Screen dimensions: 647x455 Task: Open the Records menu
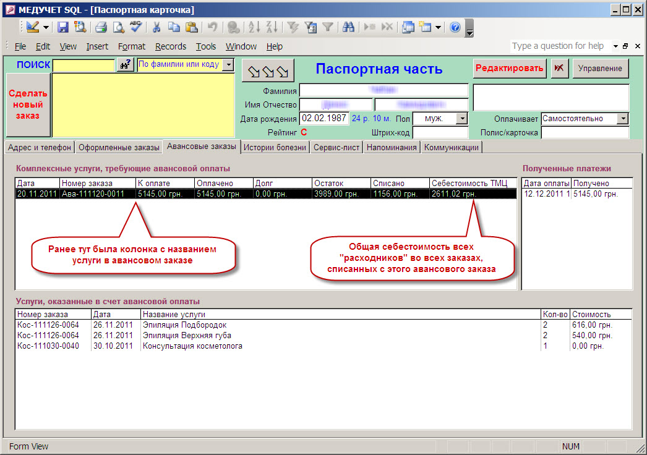170,46
